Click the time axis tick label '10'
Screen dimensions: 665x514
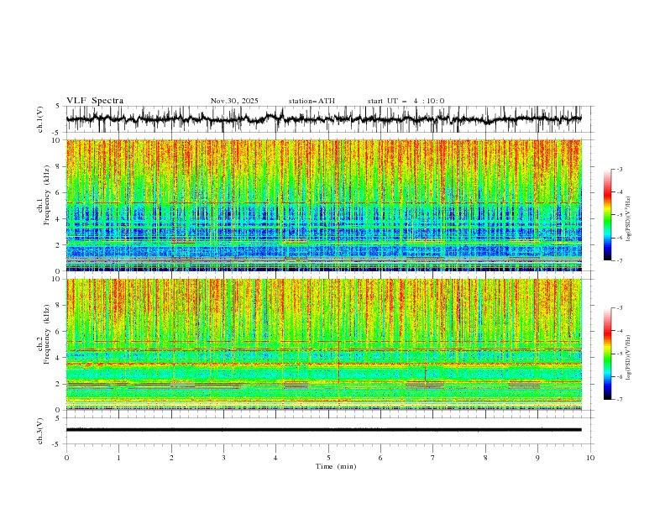(590, 458)
